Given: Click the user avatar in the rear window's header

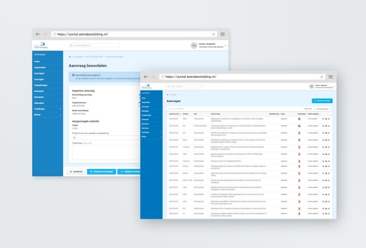Looking at the screenshot, I should point(194,46).
